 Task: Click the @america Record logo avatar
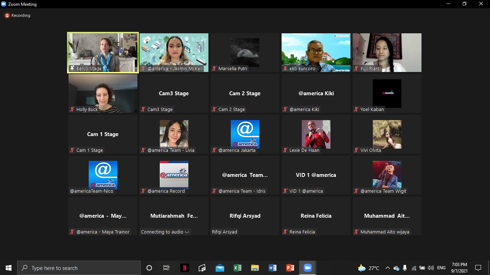(x=174, y=175)
